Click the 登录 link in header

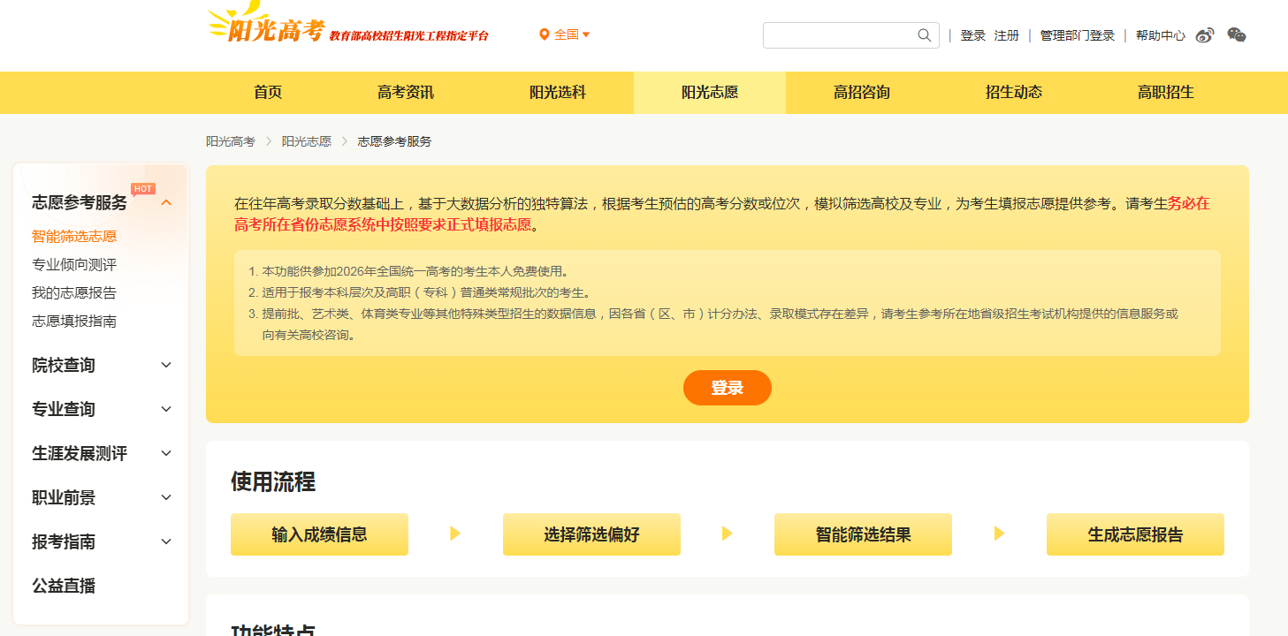(973, 35)
